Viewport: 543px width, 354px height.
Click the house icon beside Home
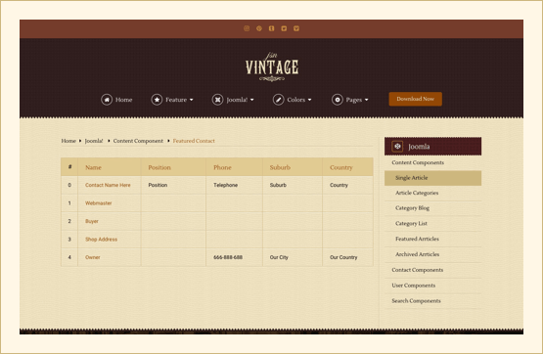(x=107, y=100)
